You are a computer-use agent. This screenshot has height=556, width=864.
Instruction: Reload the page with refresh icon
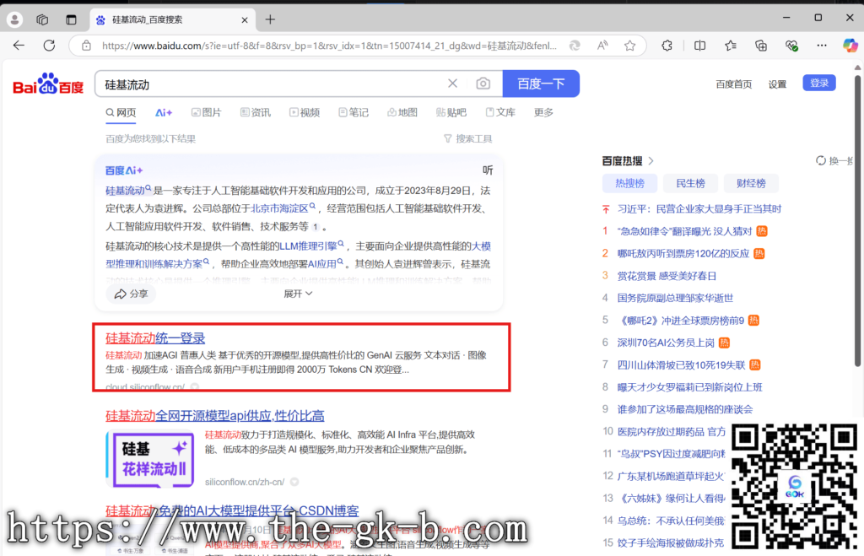(x=49, y=46)
